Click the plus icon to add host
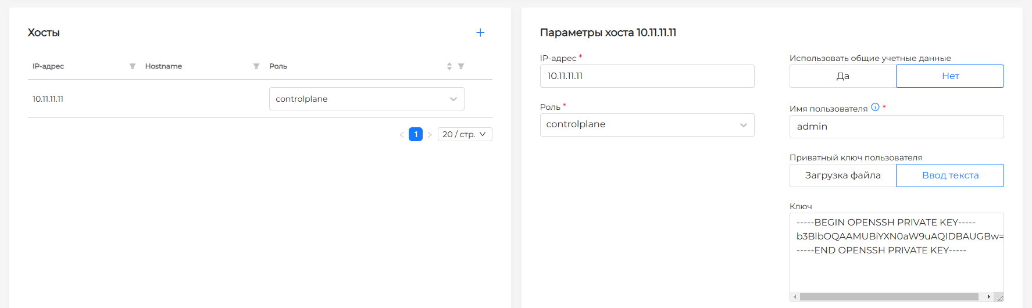Screen dimensions: 1032x308 pos(480,33)
